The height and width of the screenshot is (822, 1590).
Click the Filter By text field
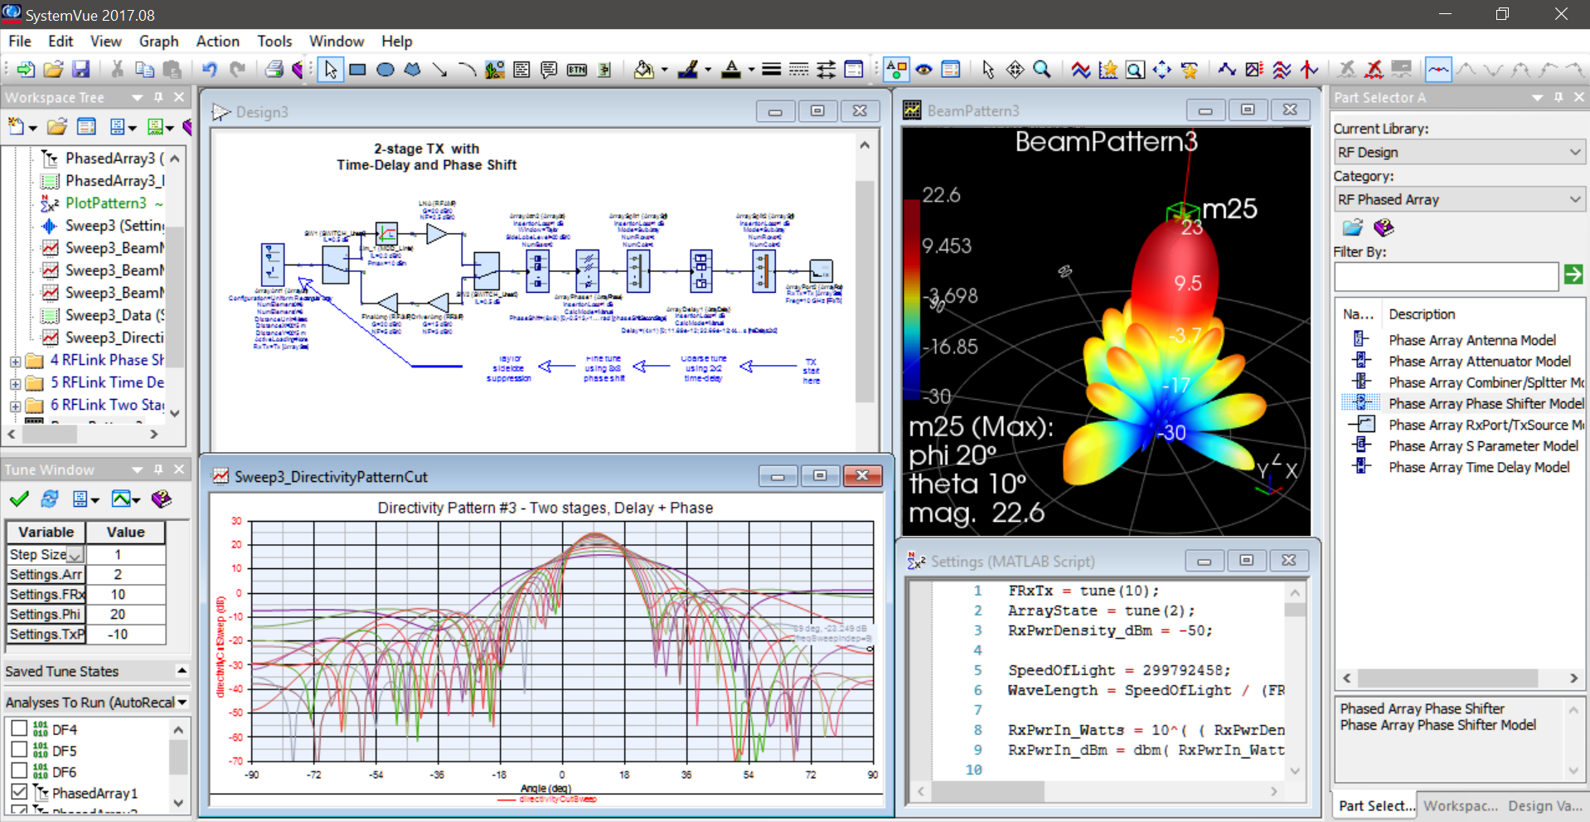(x=1446, y=276)
